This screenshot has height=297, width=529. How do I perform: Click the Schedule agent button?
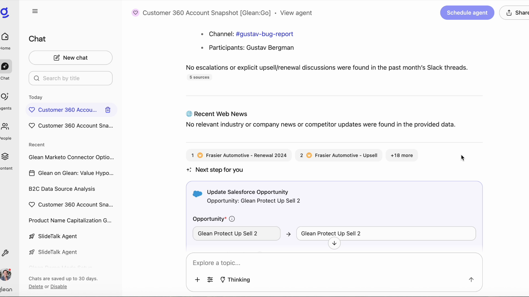click(x=467, y=13)
